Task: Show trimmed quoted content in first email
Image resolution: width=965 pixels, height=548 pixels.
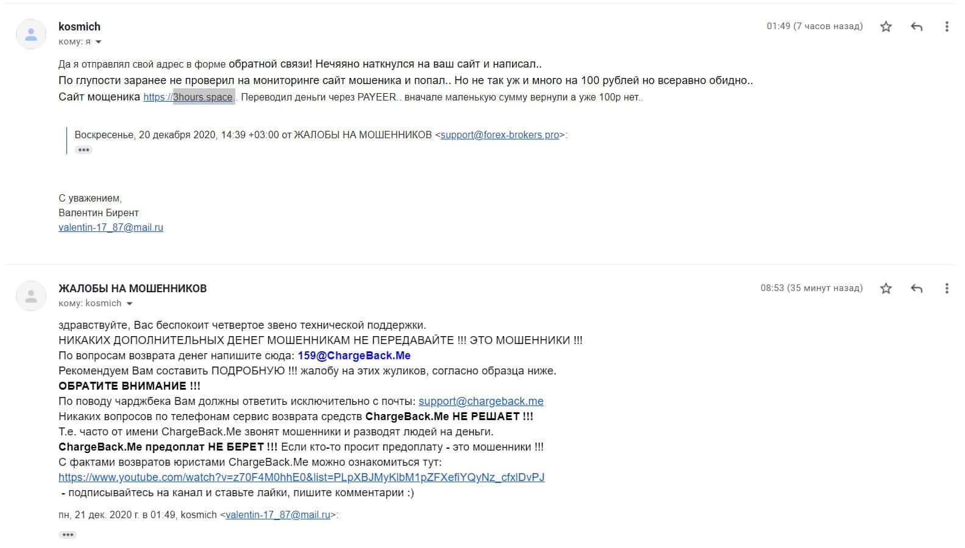Action: pos(84,150)
